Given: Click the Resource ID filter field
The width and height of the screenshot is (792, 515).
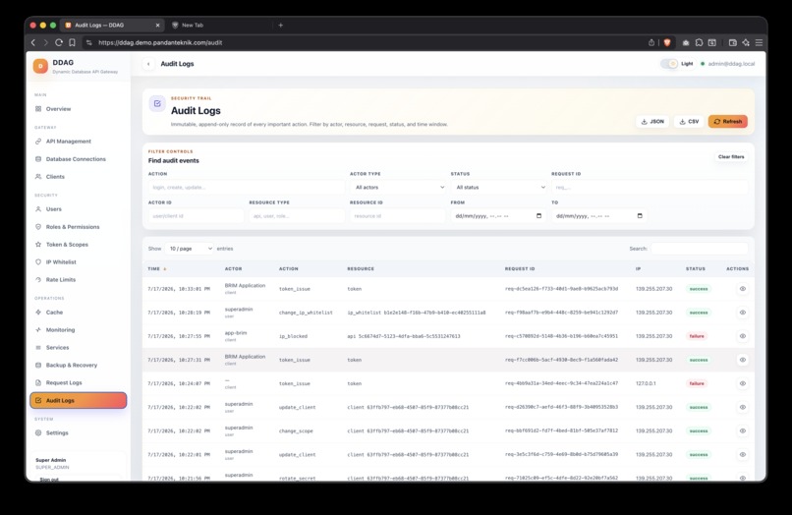Looking at the screenshot, I should 398,216.
